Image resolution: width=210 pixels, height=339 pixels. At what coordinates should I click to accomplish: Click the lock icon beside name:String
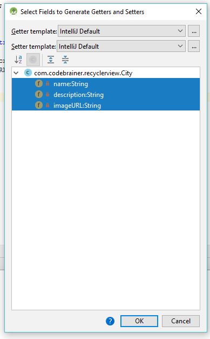click(x=48, y=83)
